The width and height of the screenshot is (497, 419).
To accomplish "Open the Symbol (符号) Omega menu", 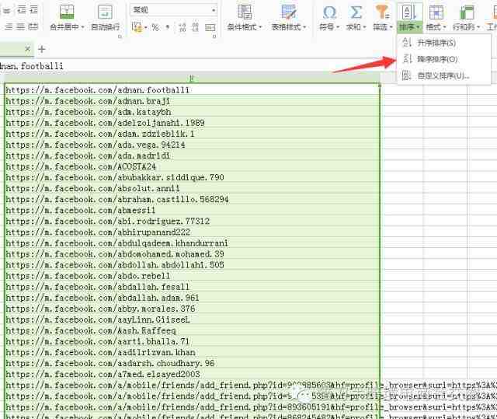I will [x=329, y=17].
